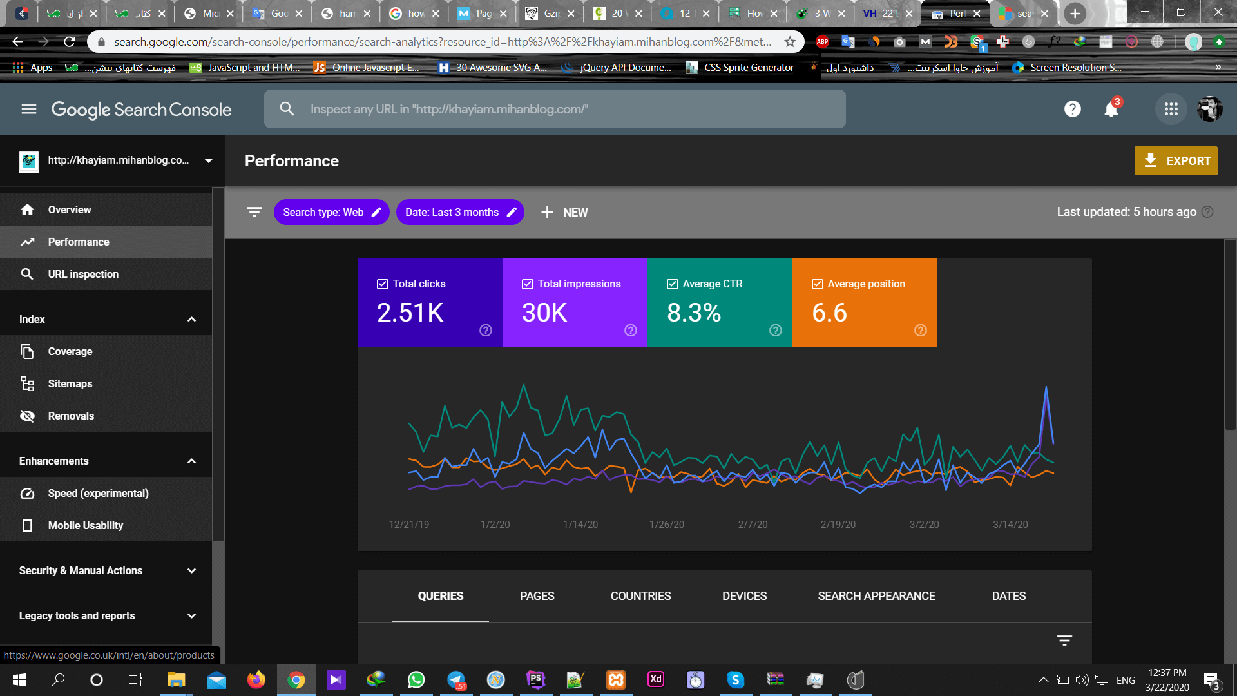Bookmark this page with the star icon
Viewport: 1237px width, 696px height.
tap(790, 42)
